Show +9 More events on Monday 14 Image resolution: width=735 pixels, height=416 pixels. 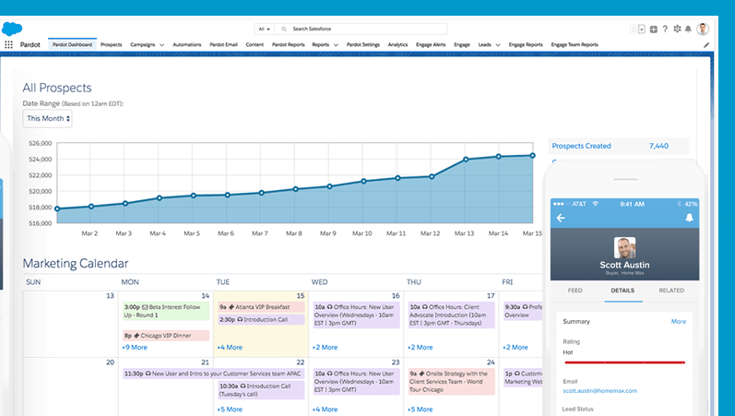pos(135,348)
